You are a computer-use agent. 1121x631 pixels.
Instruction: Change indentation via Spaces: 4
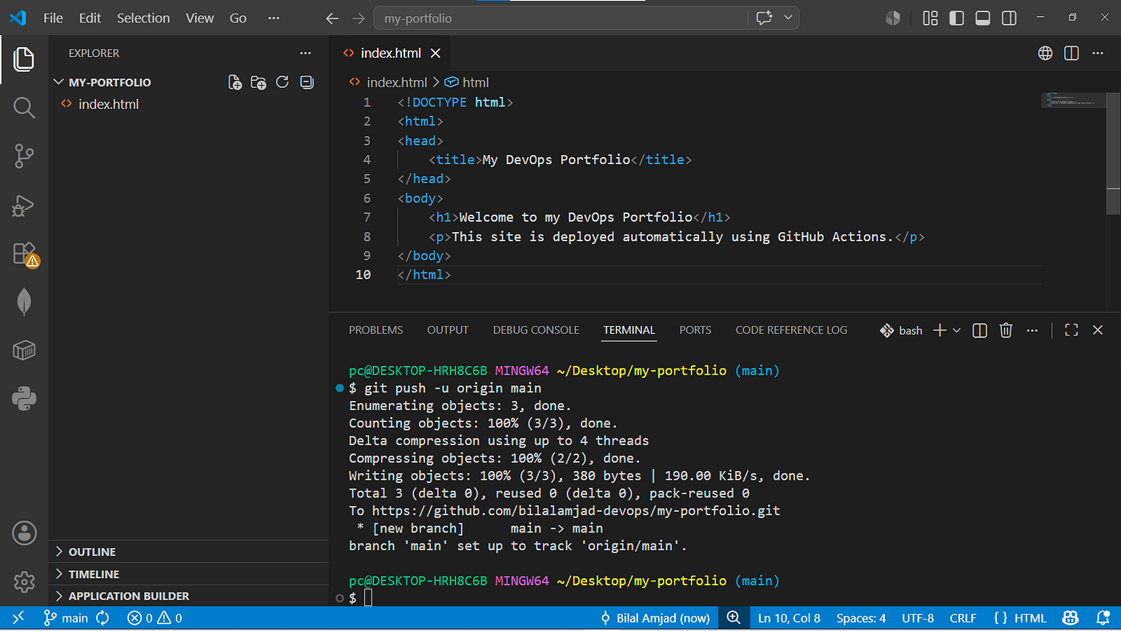click(x=861, y=618)
